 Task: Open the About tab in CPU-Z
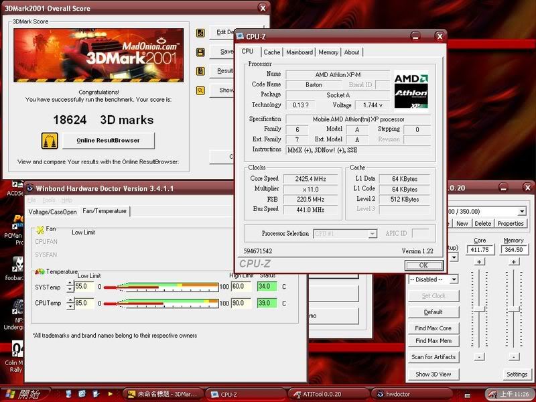(352, 52)
